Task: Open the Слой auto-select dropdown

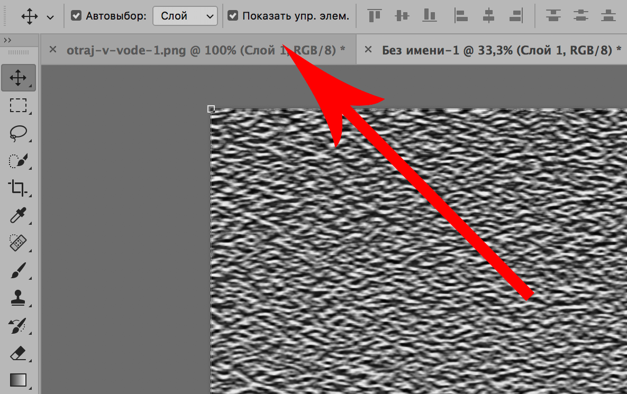Action: click(x=185, y=16)
